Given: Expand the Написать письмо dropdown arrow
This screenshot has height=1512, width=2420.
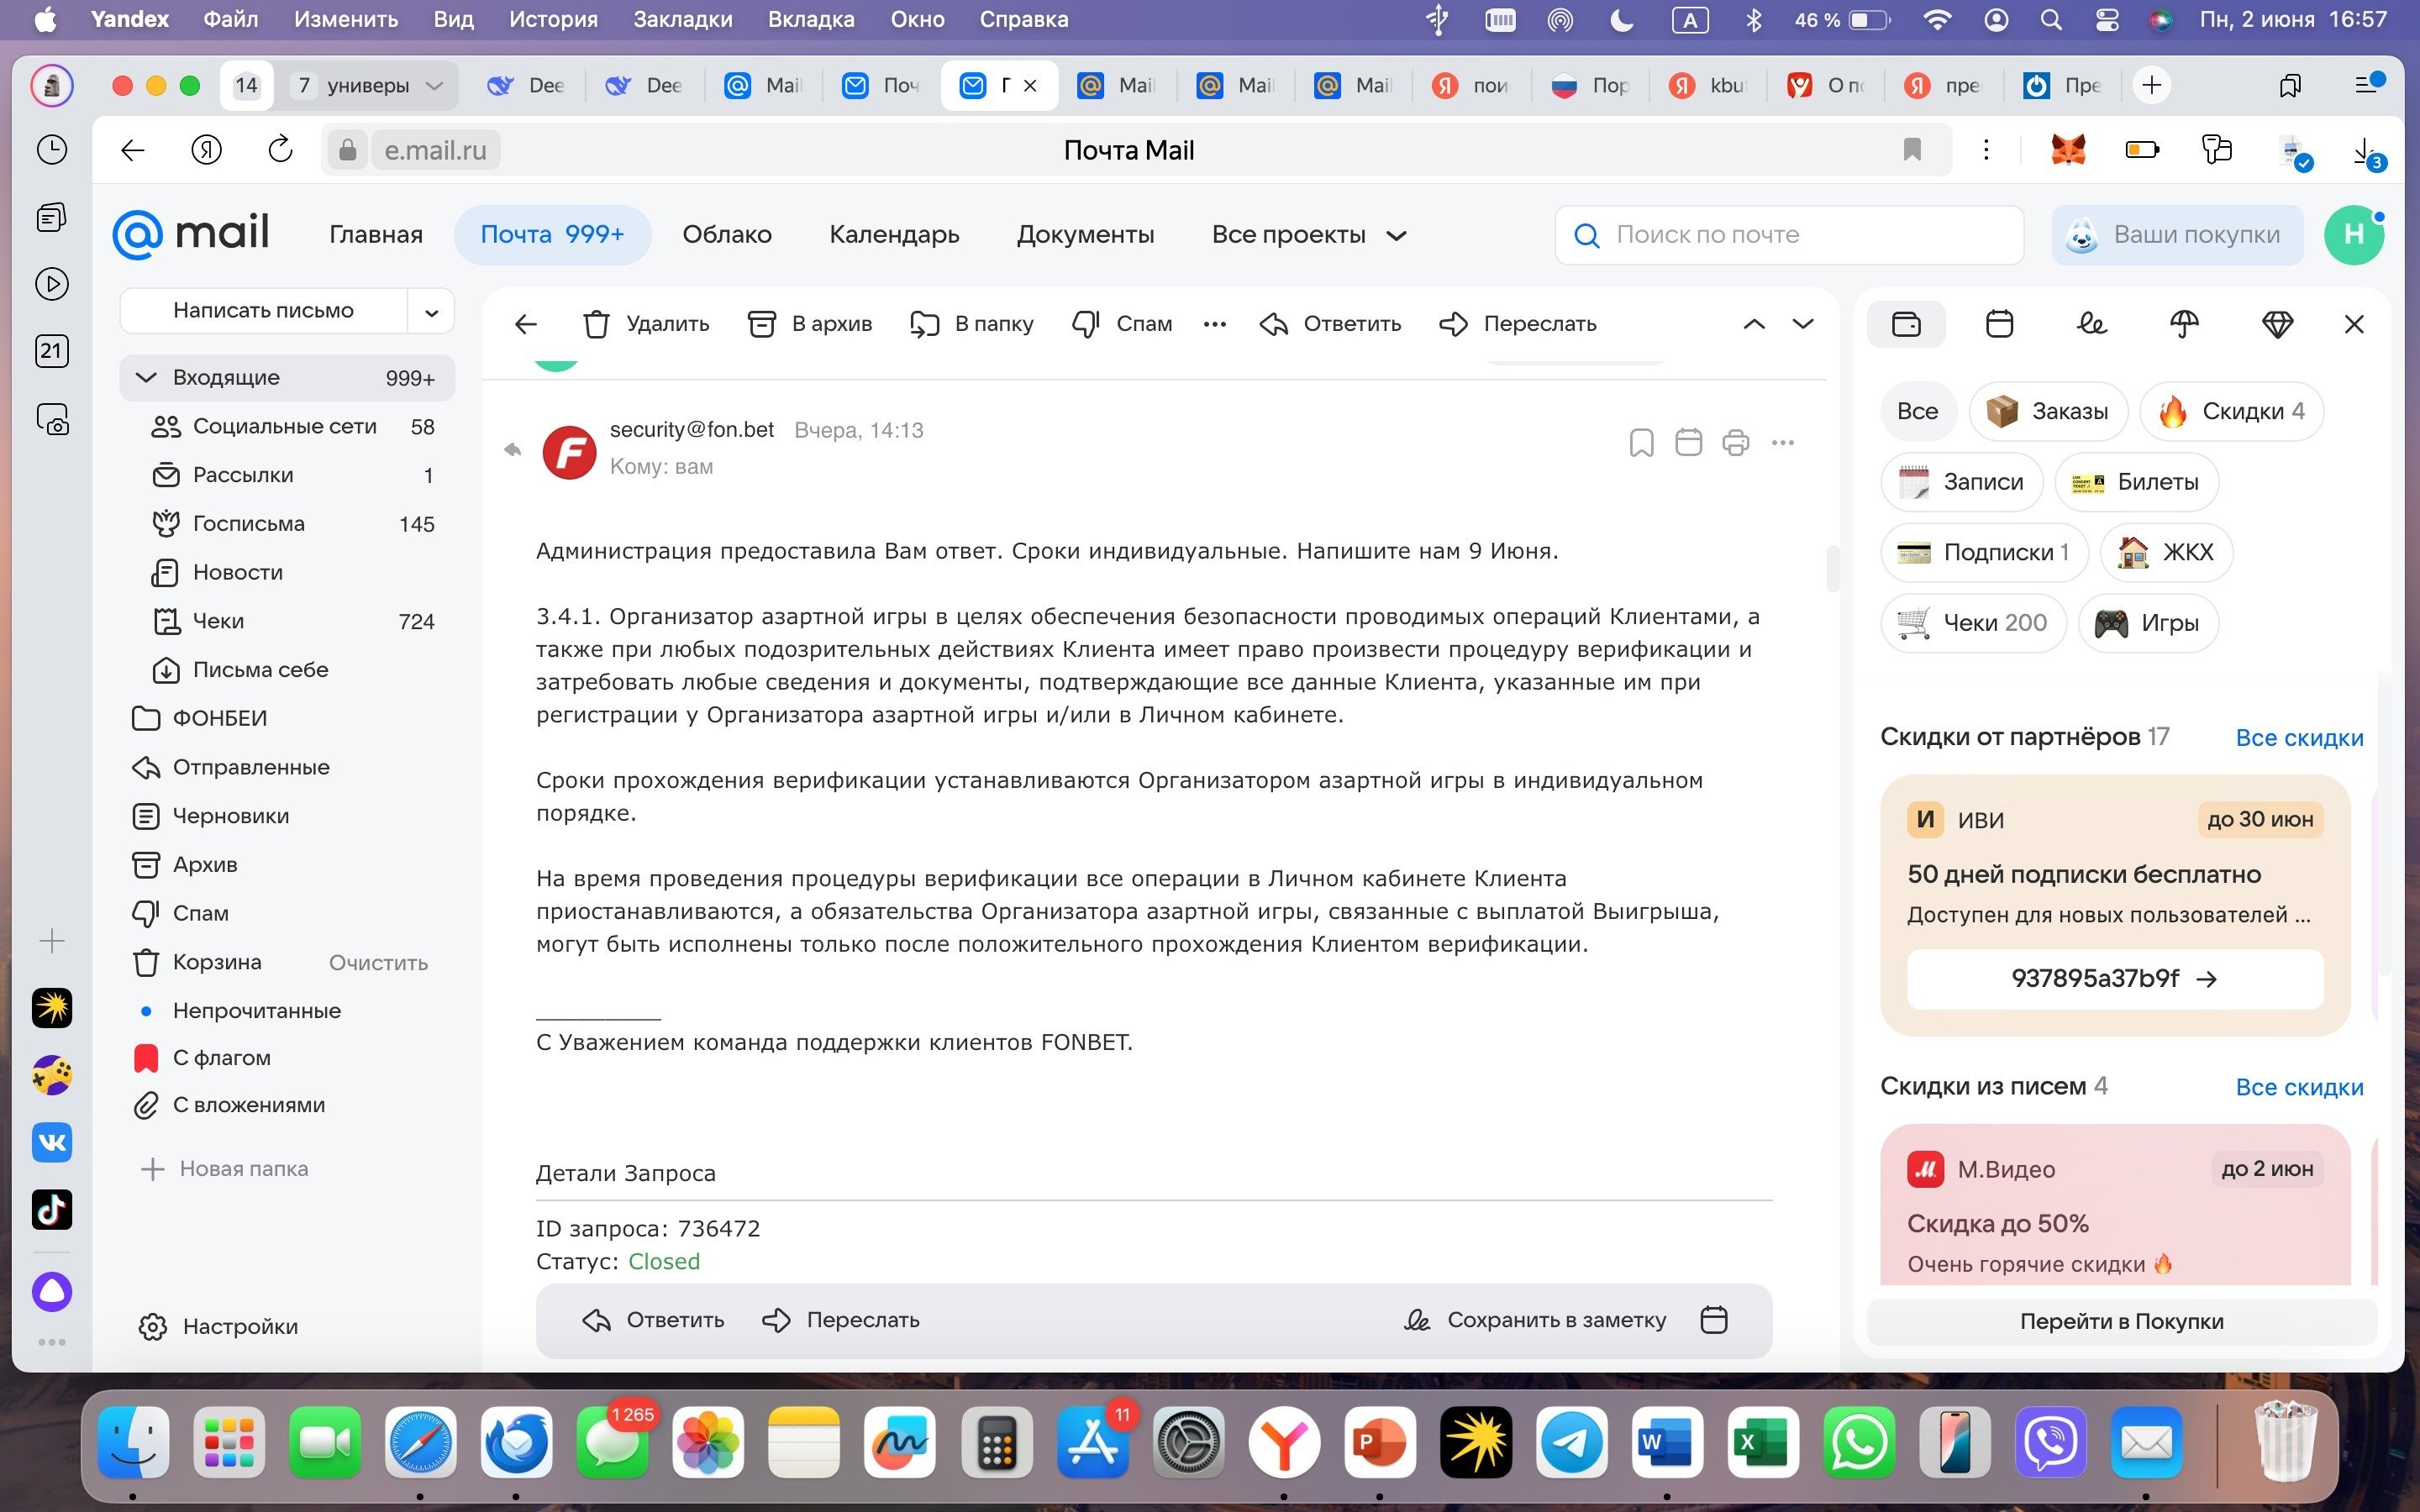Looking at the screenshot, I should [431, 312].
